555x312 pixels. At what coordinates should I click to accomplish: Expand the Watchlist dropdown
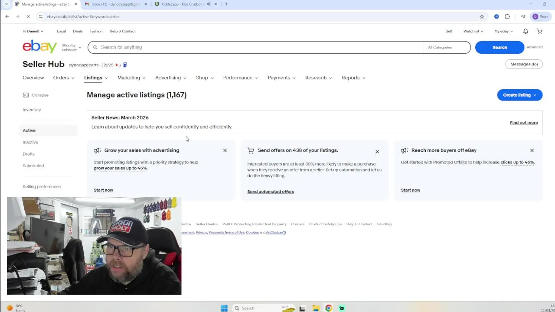tap(473, 31)
